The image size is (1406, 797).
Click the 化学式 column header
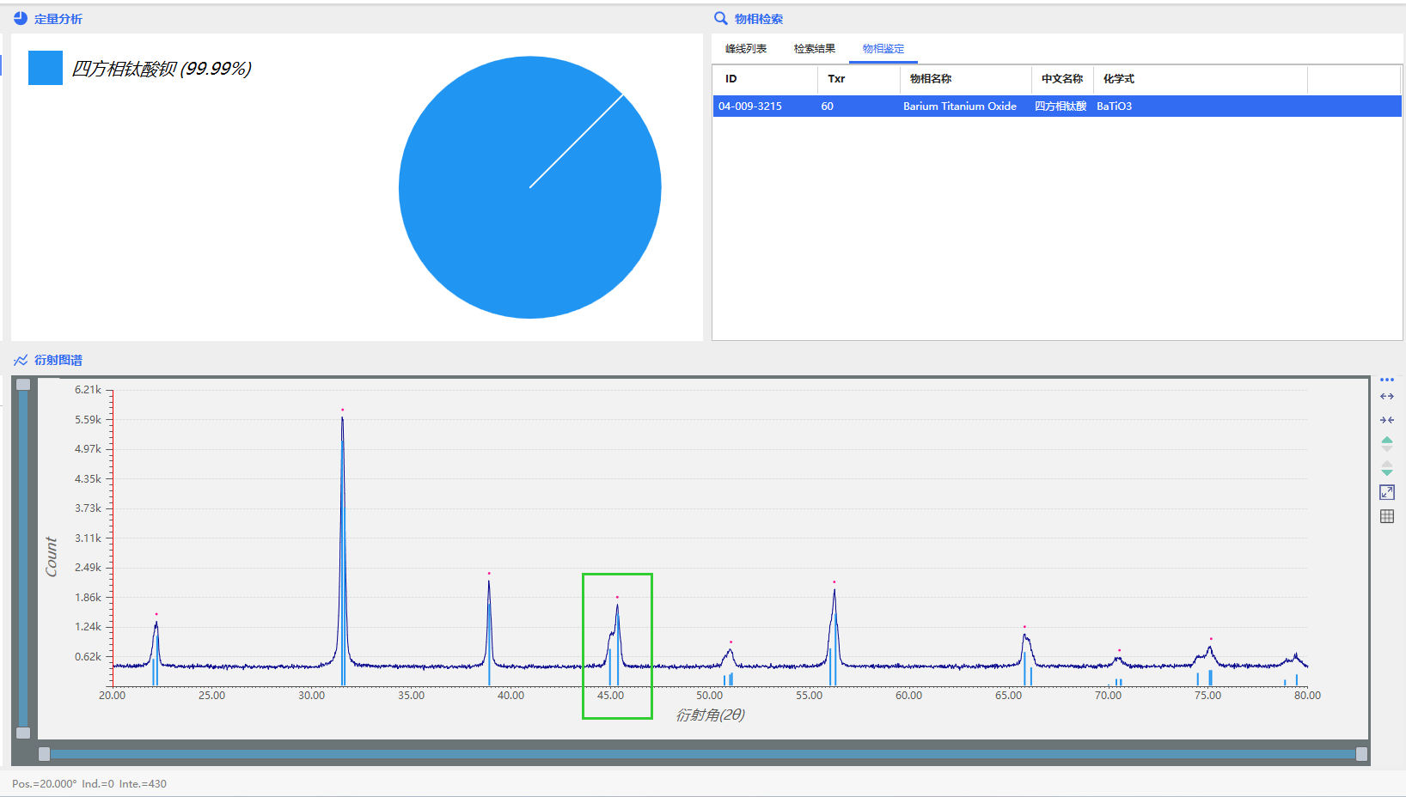pyautogui.click(x=1118, y=79)
